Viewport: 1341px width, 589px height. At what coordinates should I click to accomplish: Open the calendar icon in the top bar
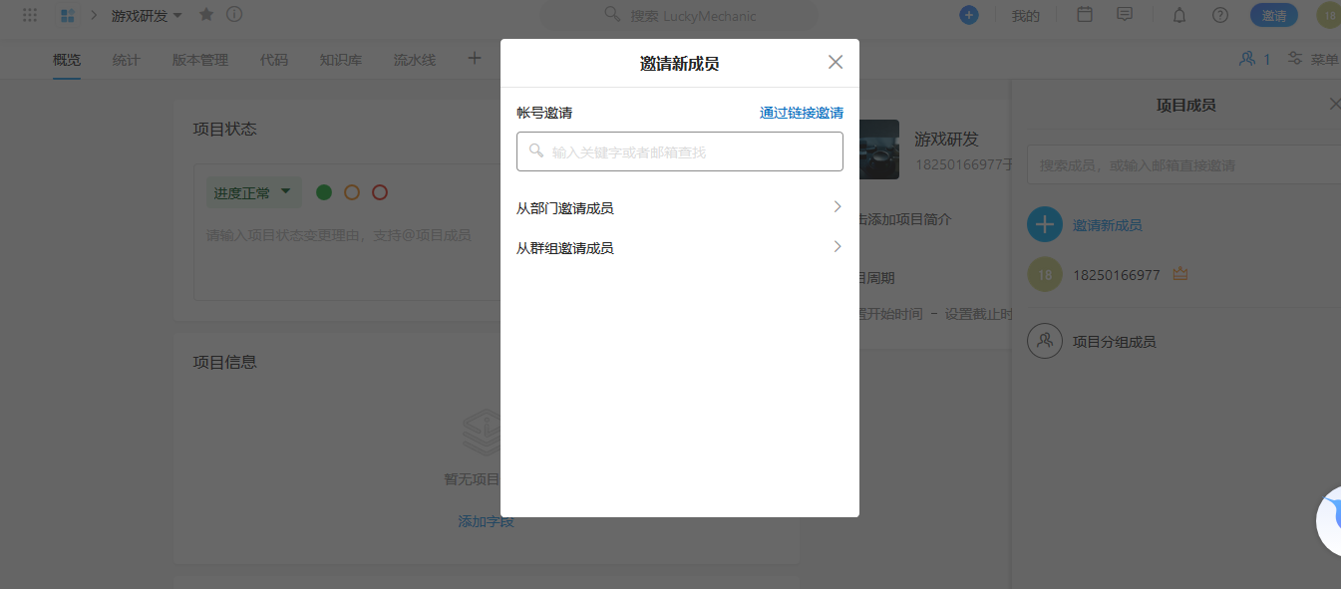point(1084,15)
